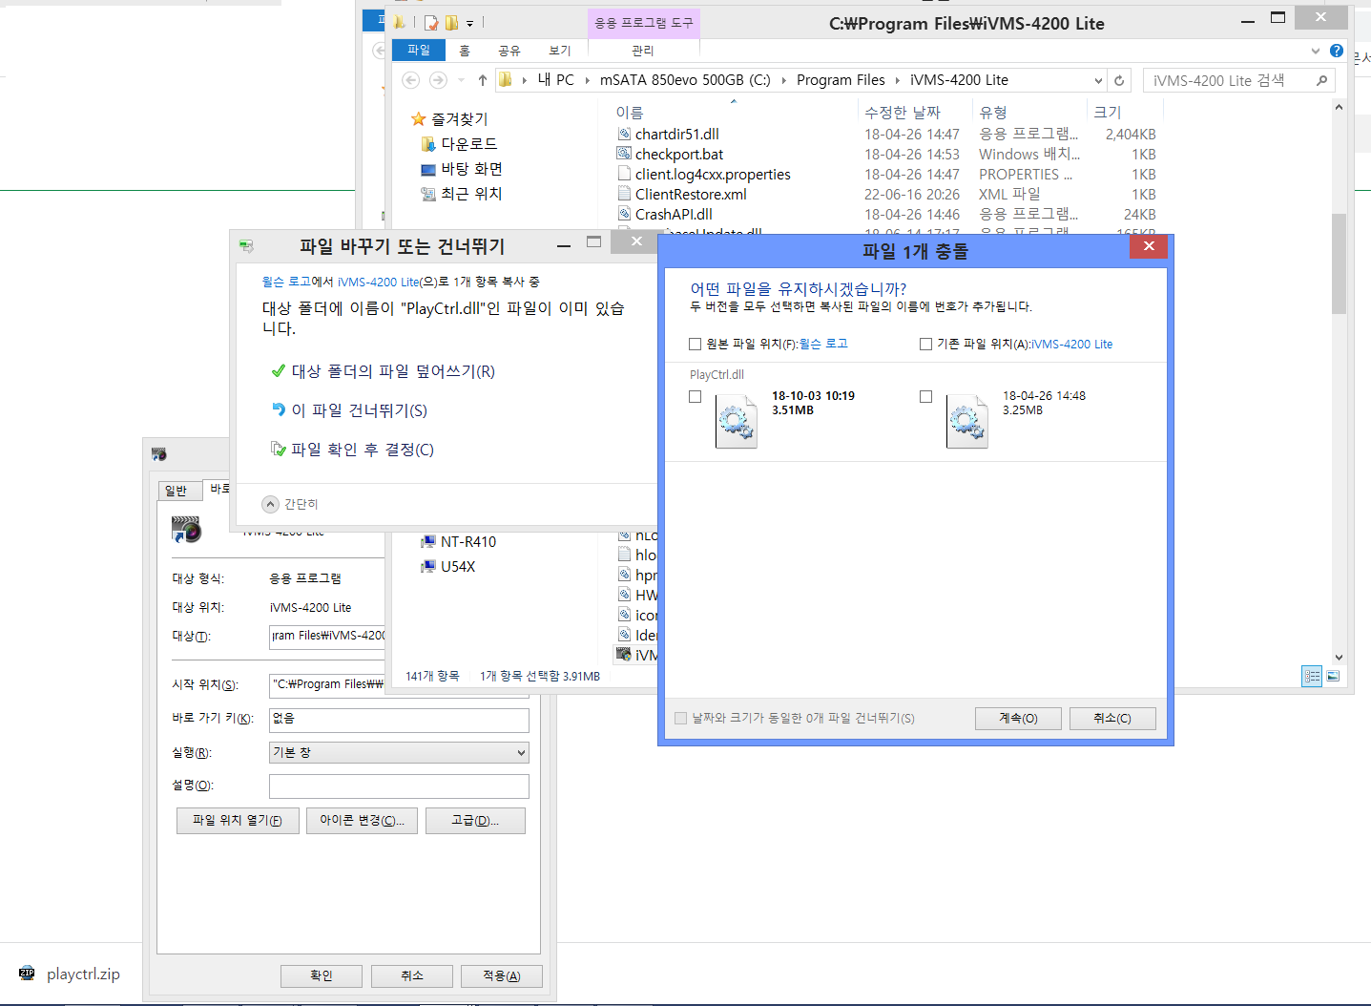Switch to the details view icon in the Explorer status bar
The width and height of the screenshot is (1371, 1006).
point(1313,676)
